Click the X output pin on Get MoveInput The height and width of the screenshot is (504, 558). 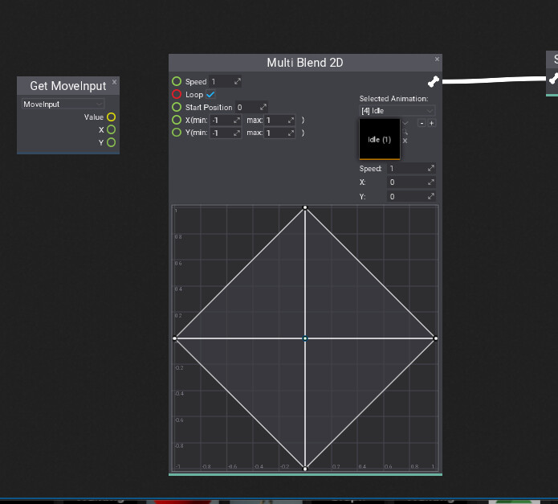click(111, 129)
